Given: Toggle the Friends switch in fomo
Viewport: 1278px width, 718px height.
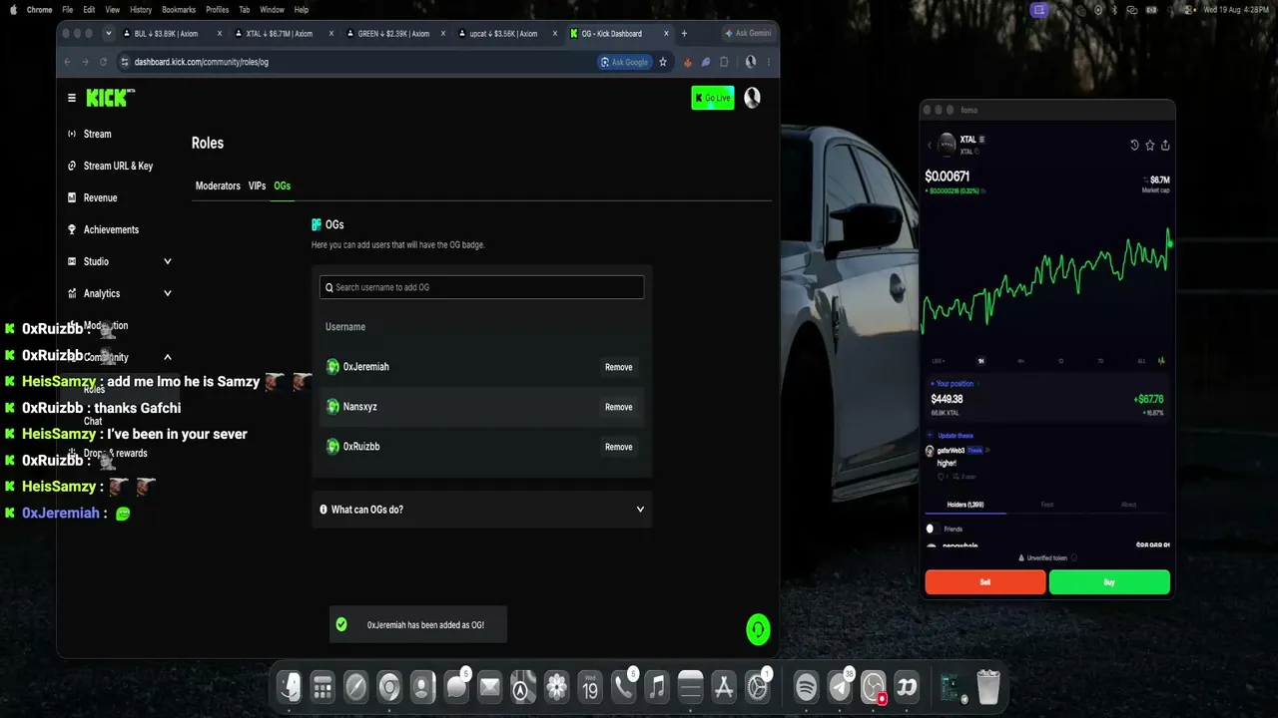Looking at the screenshot, I should tap(931, 529).
